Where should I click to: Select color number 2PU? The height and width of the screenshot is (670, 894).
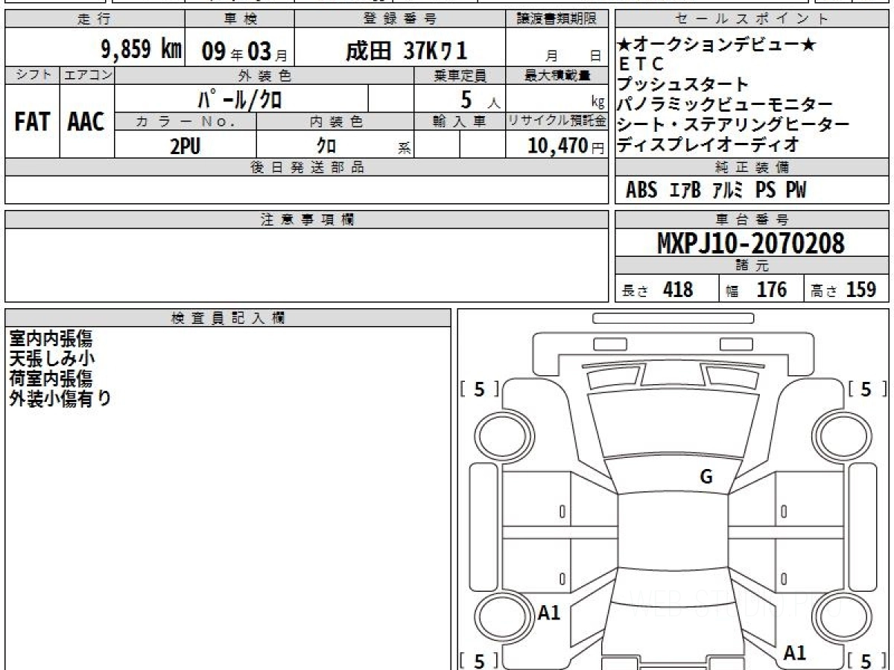185,147
